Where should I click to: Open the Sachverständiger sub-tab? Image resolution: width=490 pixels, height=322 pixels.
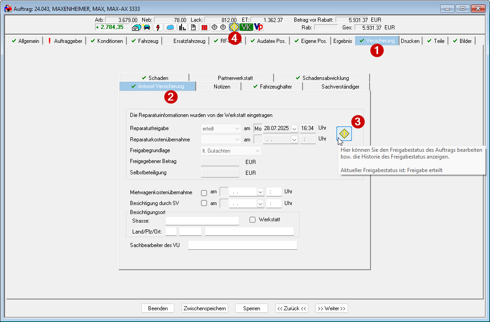[x=336, y=87]
